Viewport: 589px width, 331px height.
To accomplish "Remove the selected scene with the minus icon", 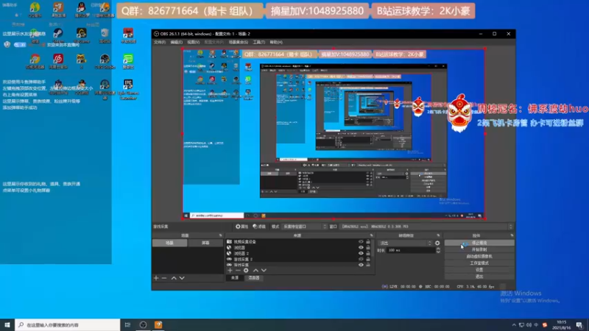I will point(164,278).
